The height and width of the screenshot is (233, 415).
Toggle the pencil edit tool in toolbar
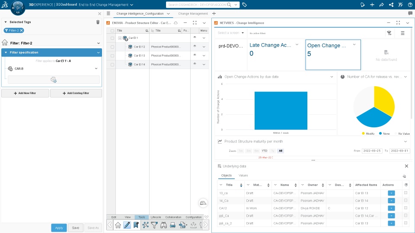[127, 225]
